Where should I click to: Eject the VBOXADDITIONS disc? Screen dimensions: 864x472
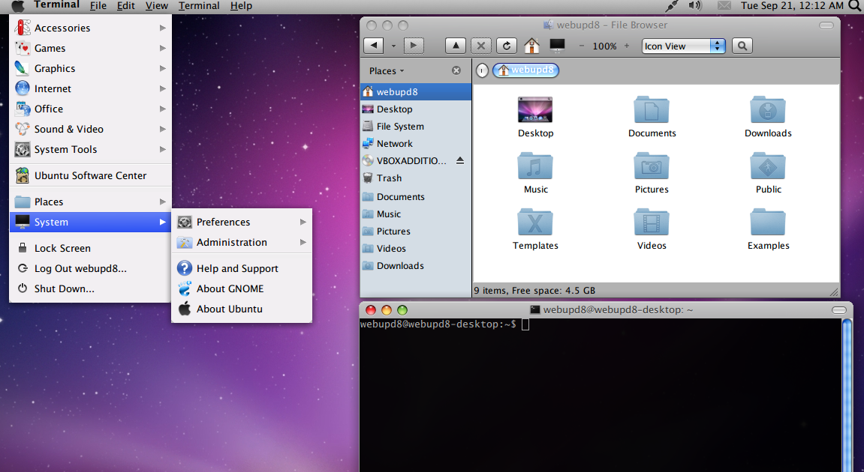pyautogui.click(x=460, y=161)
